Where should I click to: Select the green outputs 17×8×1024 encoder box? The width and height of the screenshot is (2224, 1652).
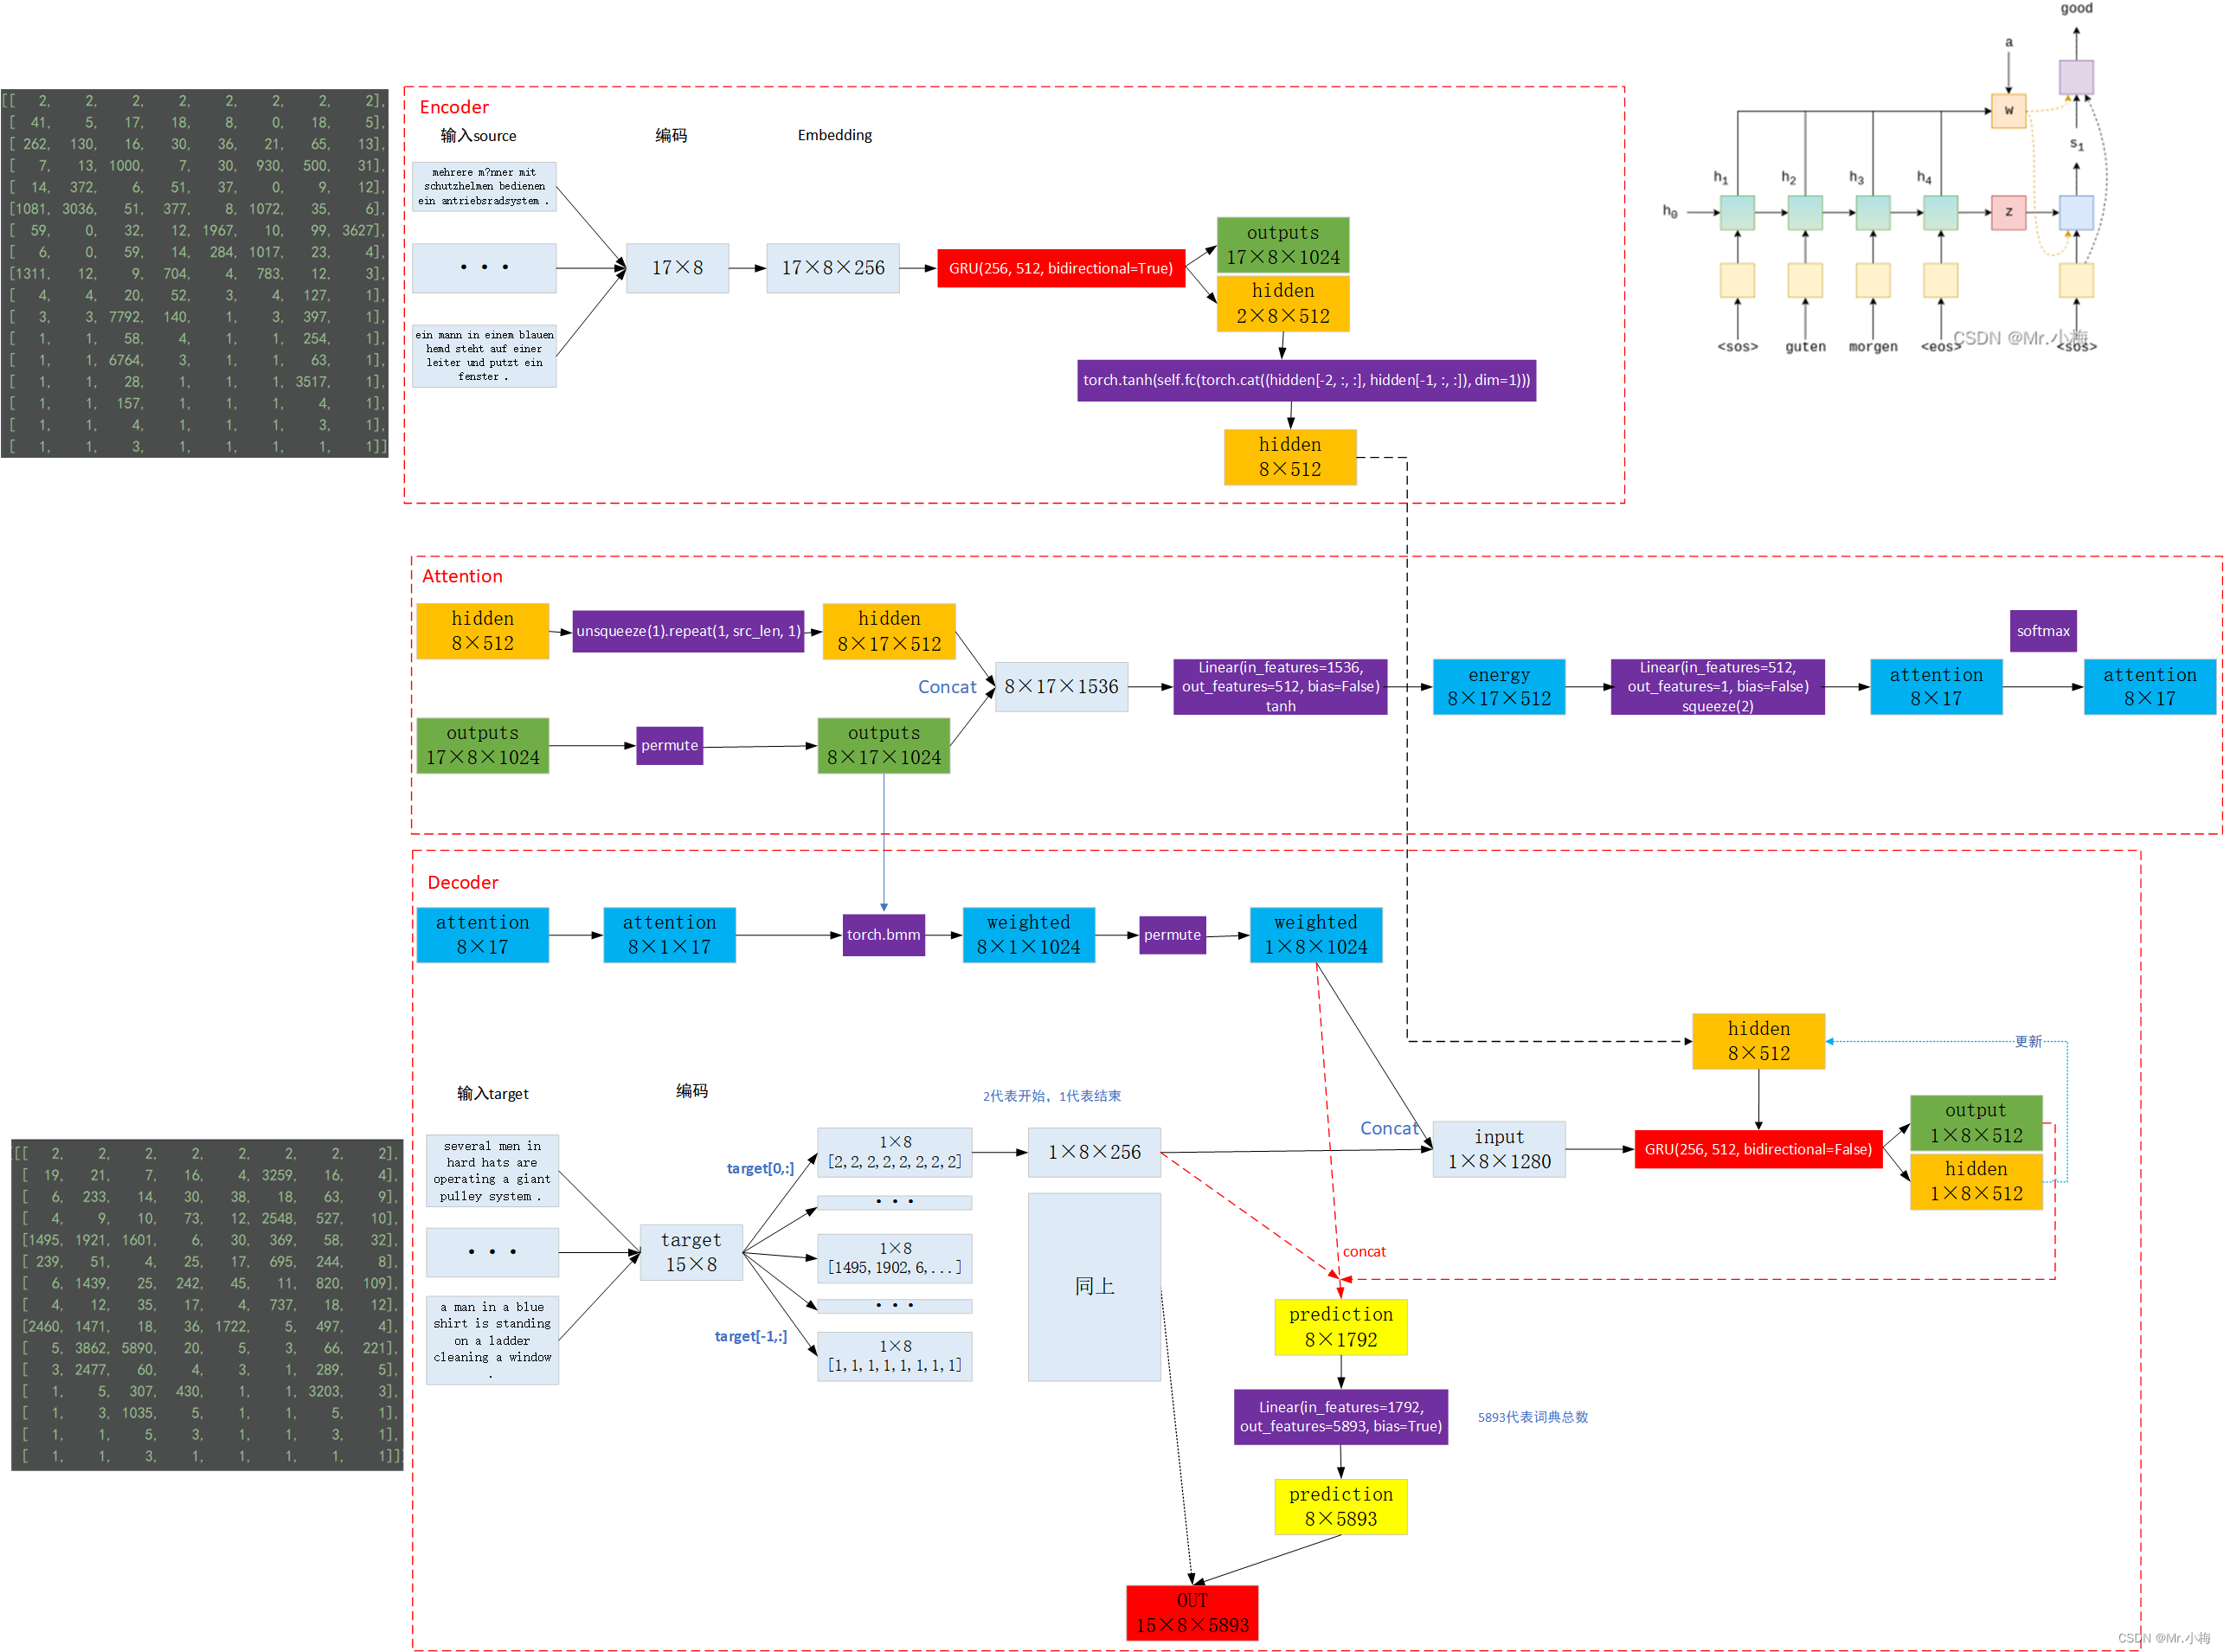tap(1282, 245)
